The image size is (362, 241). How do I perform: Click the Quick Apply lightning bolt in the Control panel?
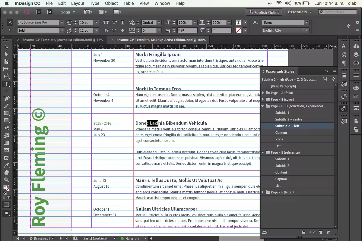(x=348, y=26)
